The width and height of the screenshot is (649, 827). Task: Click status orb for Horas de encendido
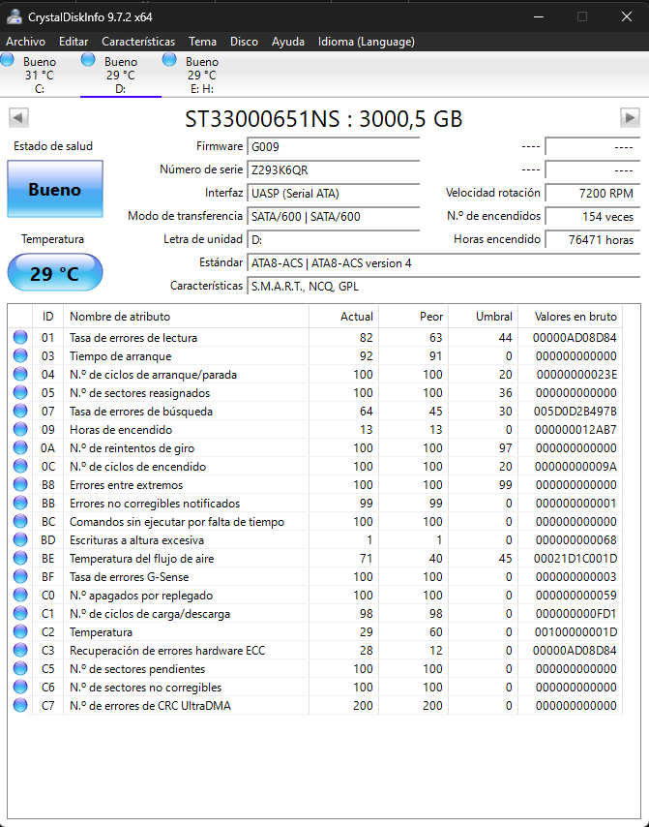coord(20,429)
